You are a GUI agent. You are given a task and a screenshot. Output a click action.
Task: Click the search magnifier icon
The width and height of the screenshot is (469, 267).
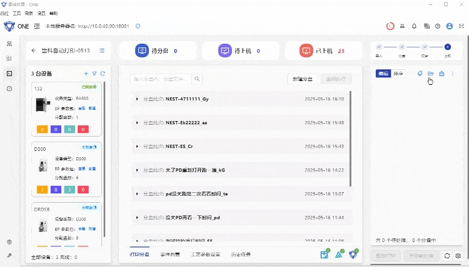197,79
